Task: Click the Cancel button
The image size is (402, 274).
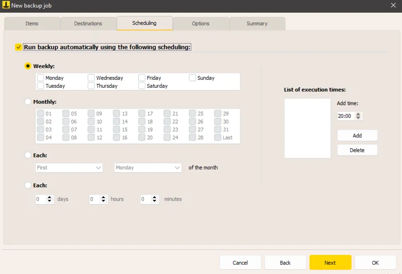Action: coord(241,262)
